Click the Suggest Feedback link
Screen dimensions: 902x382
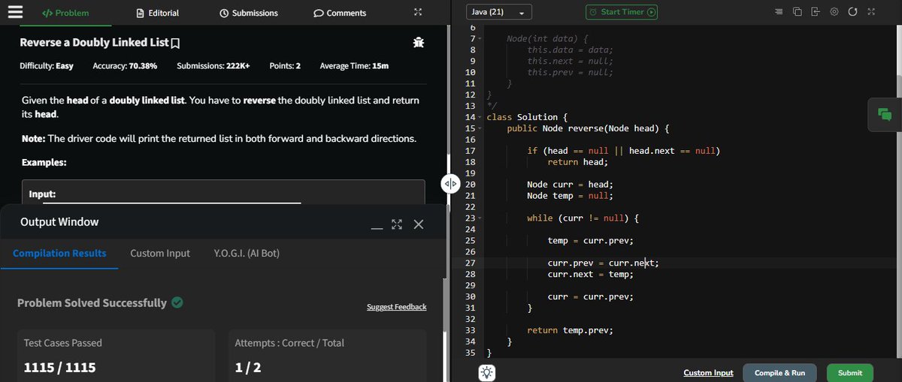click(396, 307)
